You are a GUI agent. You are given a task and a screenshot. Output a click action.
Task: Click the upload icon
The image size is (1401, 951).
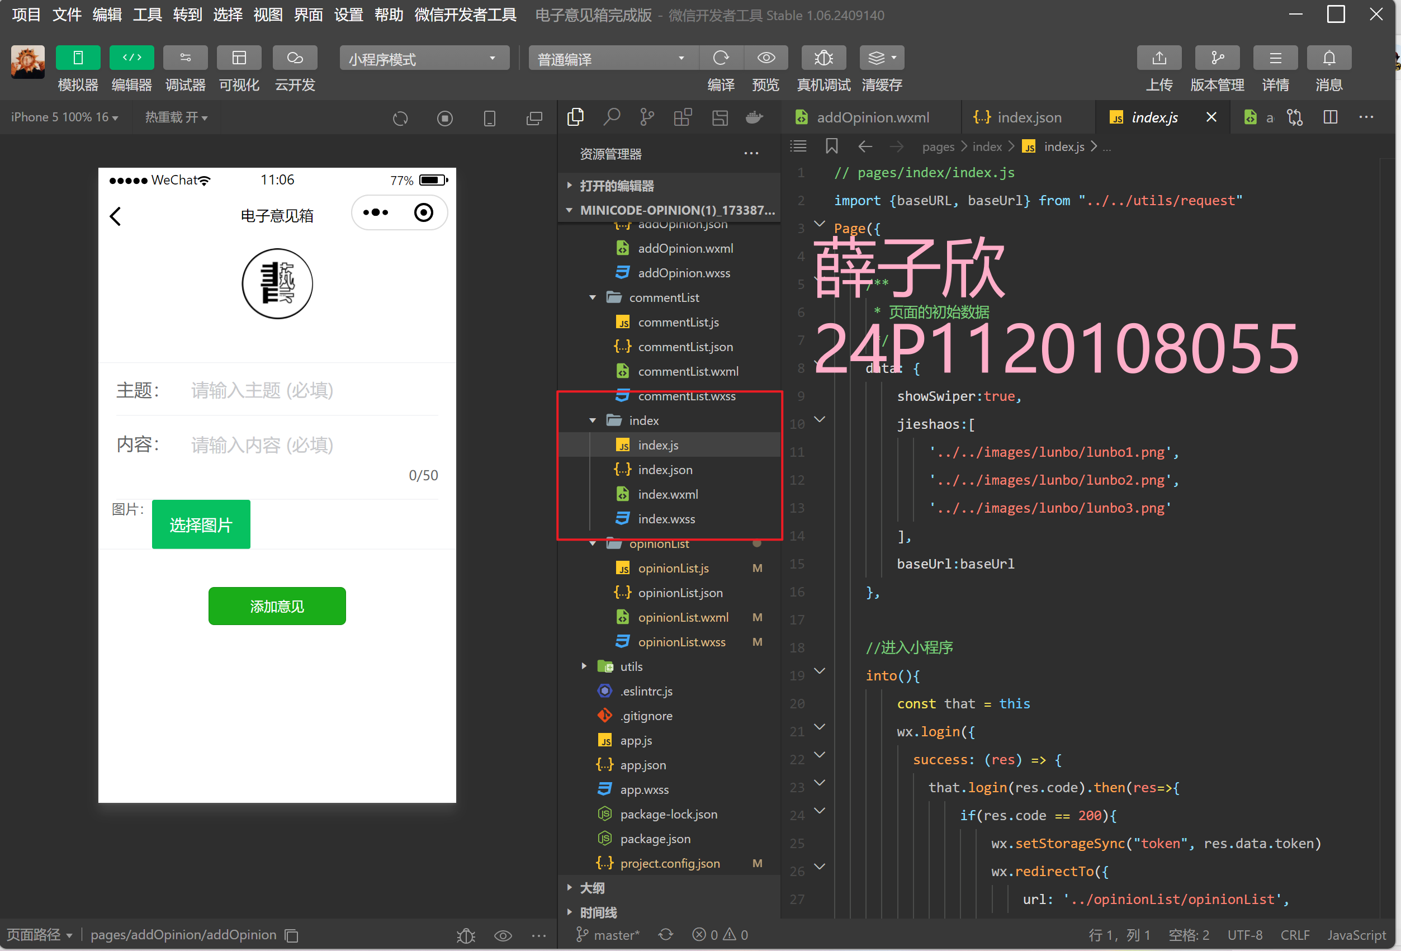(x=1159, y=58)
